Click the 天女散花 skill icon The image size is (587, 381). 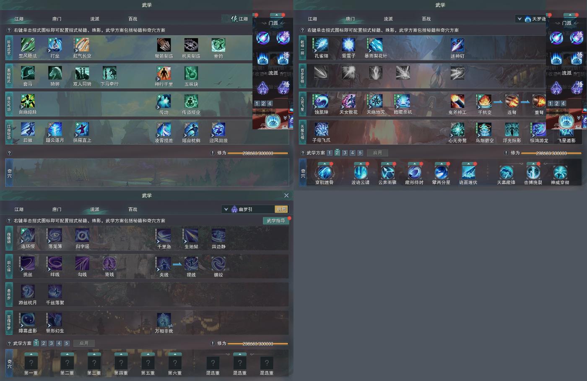tap(348, 101)
